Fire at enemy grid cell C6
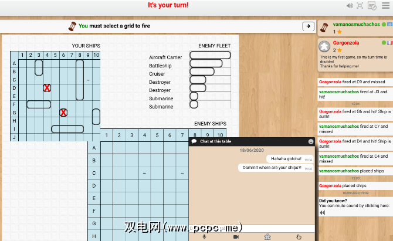Viewport: 393px width, 241px height. (x=170, y=173)
